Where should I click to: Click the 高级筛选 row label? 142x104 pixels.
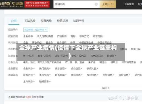pyautogui.click(x=13, y=75)
